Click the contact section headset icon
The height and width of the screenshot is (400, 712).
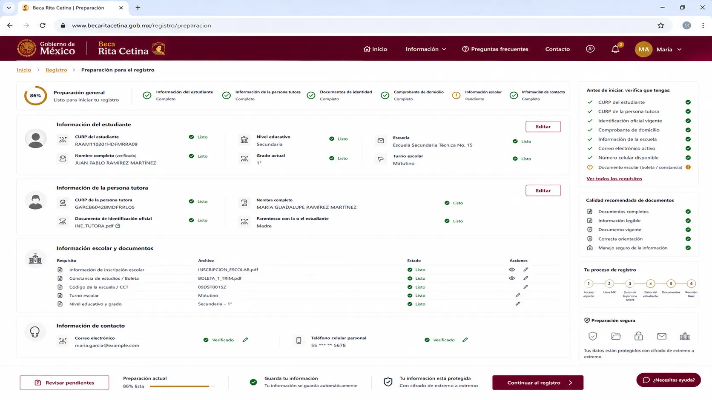(35, 332)
